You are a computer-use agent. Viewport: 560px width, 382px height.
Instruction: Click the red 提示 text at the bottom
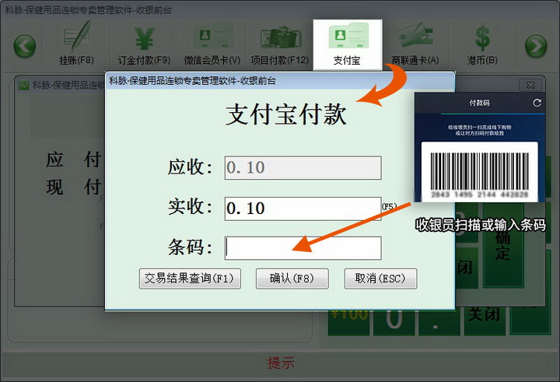[x=281, y=363]
